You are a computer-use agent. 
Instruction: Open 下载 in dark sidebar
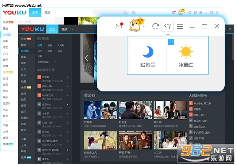tap(24, 139)
